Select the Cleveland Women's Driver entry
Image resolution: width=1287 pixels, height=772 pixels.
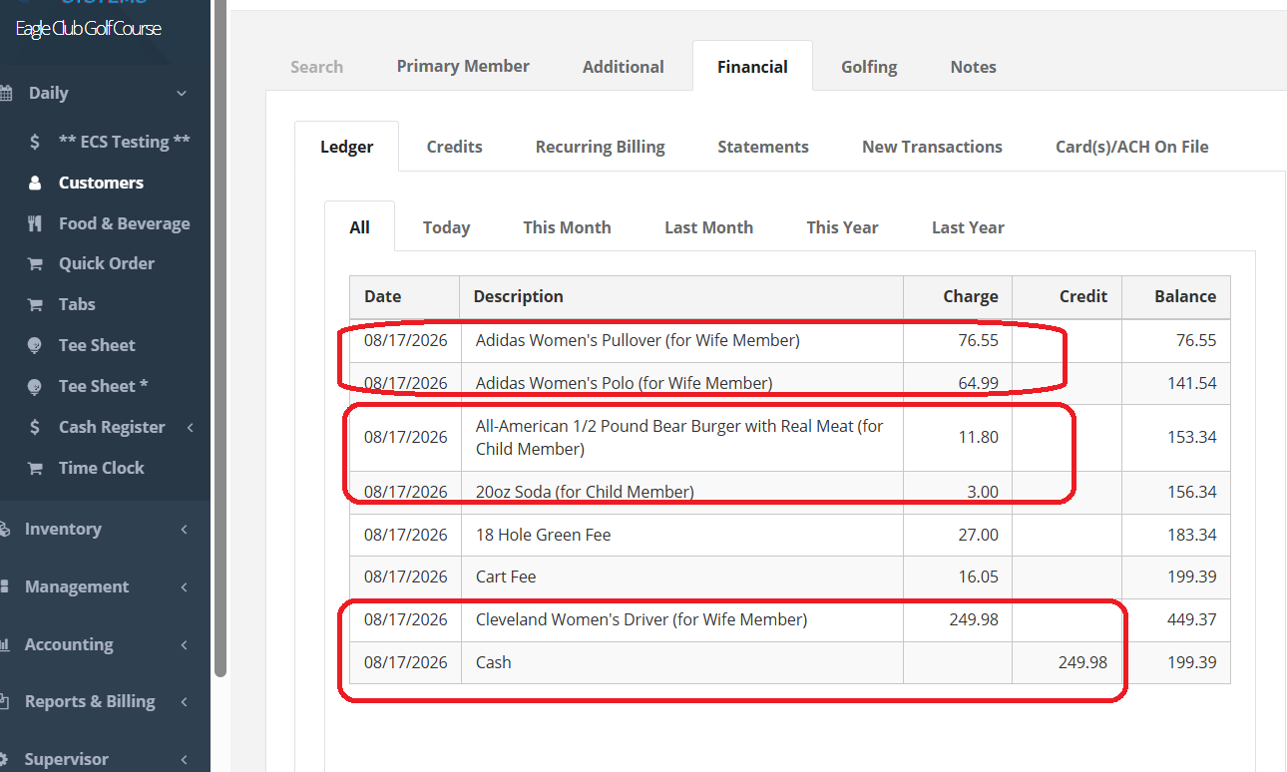point(790,619)
